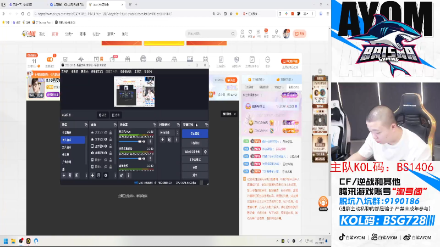Expand the 分类 category dropdown in the Huya nav
The height and width of the screenshot is (247, 440).
click(x=69, y=34)
